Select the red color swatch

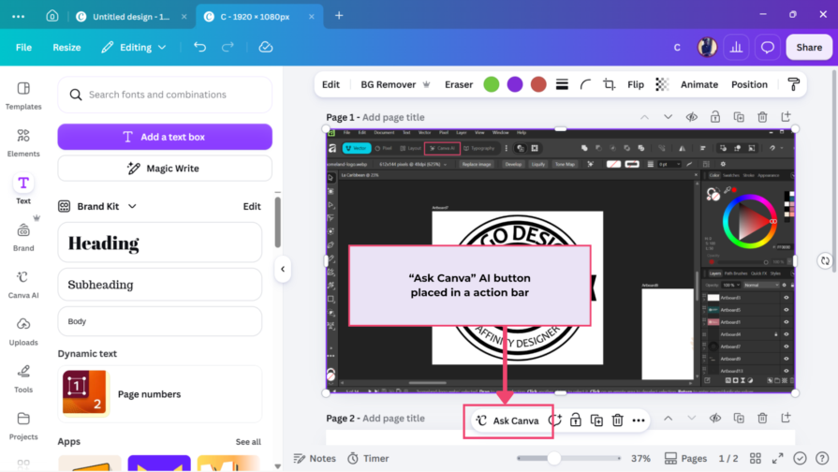coord(538,84)
